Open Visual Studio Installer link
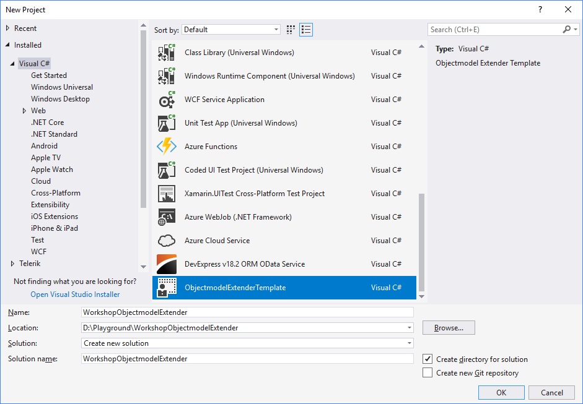 pyautogui.click(x=75, y=294)
